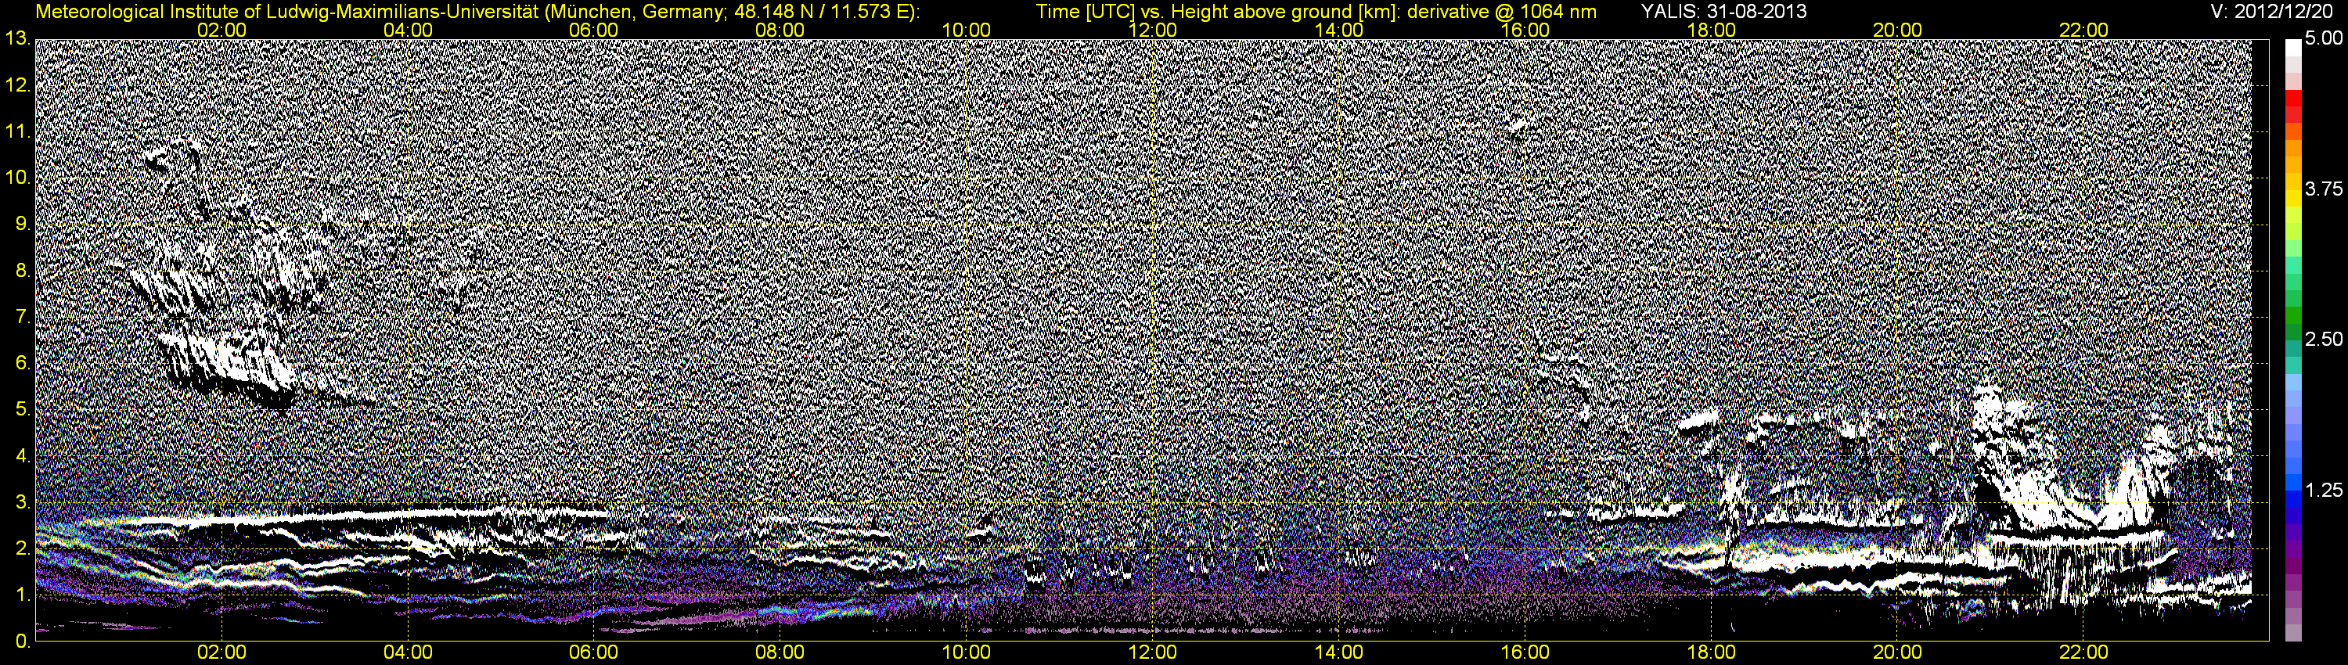Click the 10:00 label on the top time axis

click(966, 30)
